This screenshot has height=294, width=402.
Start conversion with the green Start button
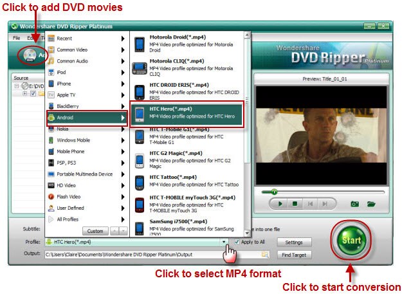pos(351,241)
